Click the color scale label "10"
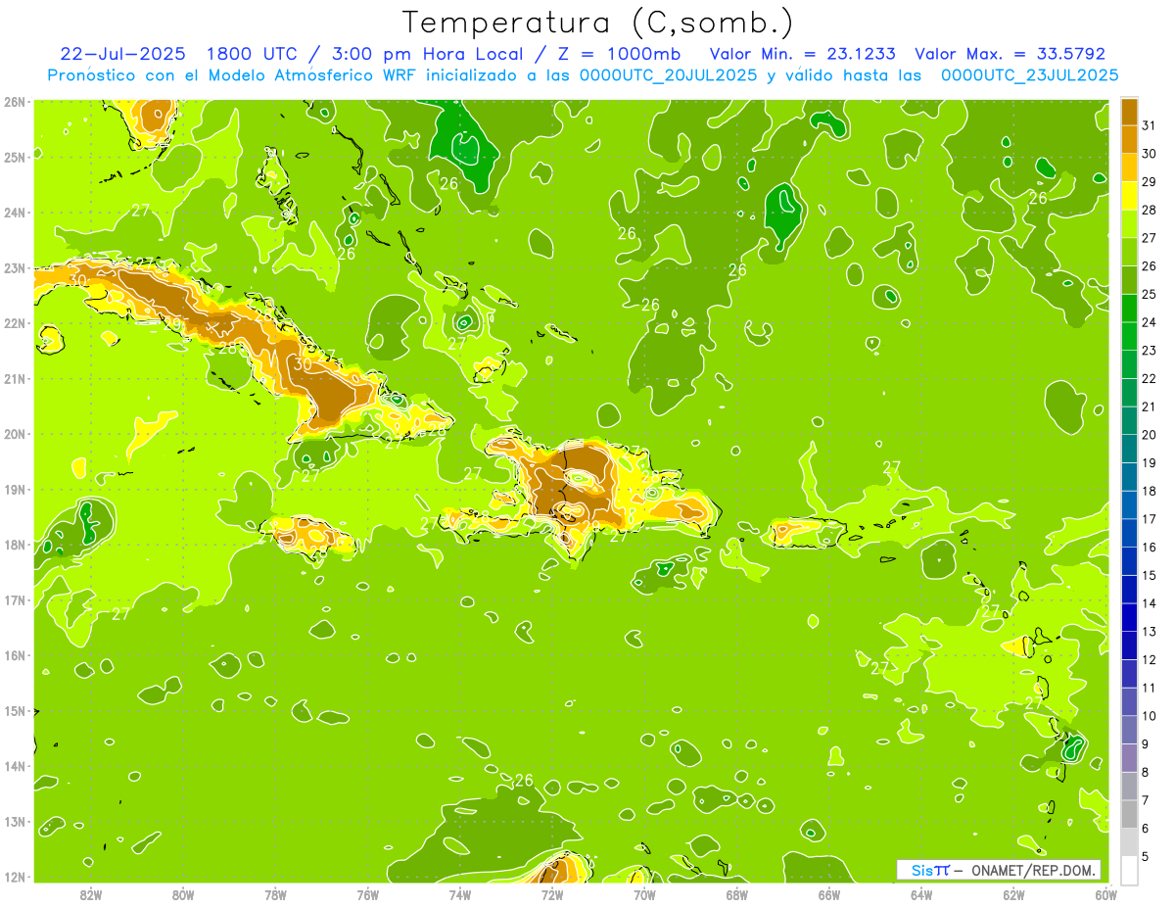Image resolution: width=1175 pixels, height=908 pixels. click(1149, 716)
